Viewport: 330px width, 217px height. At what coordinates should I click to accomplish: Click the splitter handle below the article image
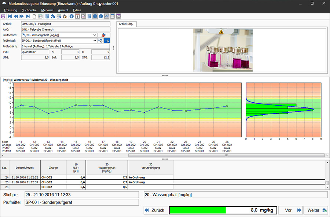click(165, 76)
